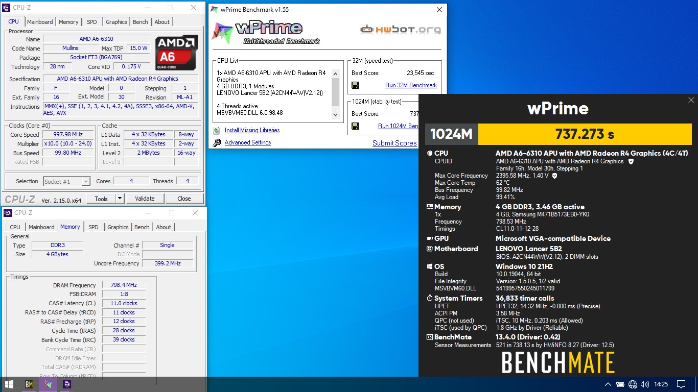Click the network globe tray icon
This screenshot has height=392, width=698.
[x=633, y=384]
